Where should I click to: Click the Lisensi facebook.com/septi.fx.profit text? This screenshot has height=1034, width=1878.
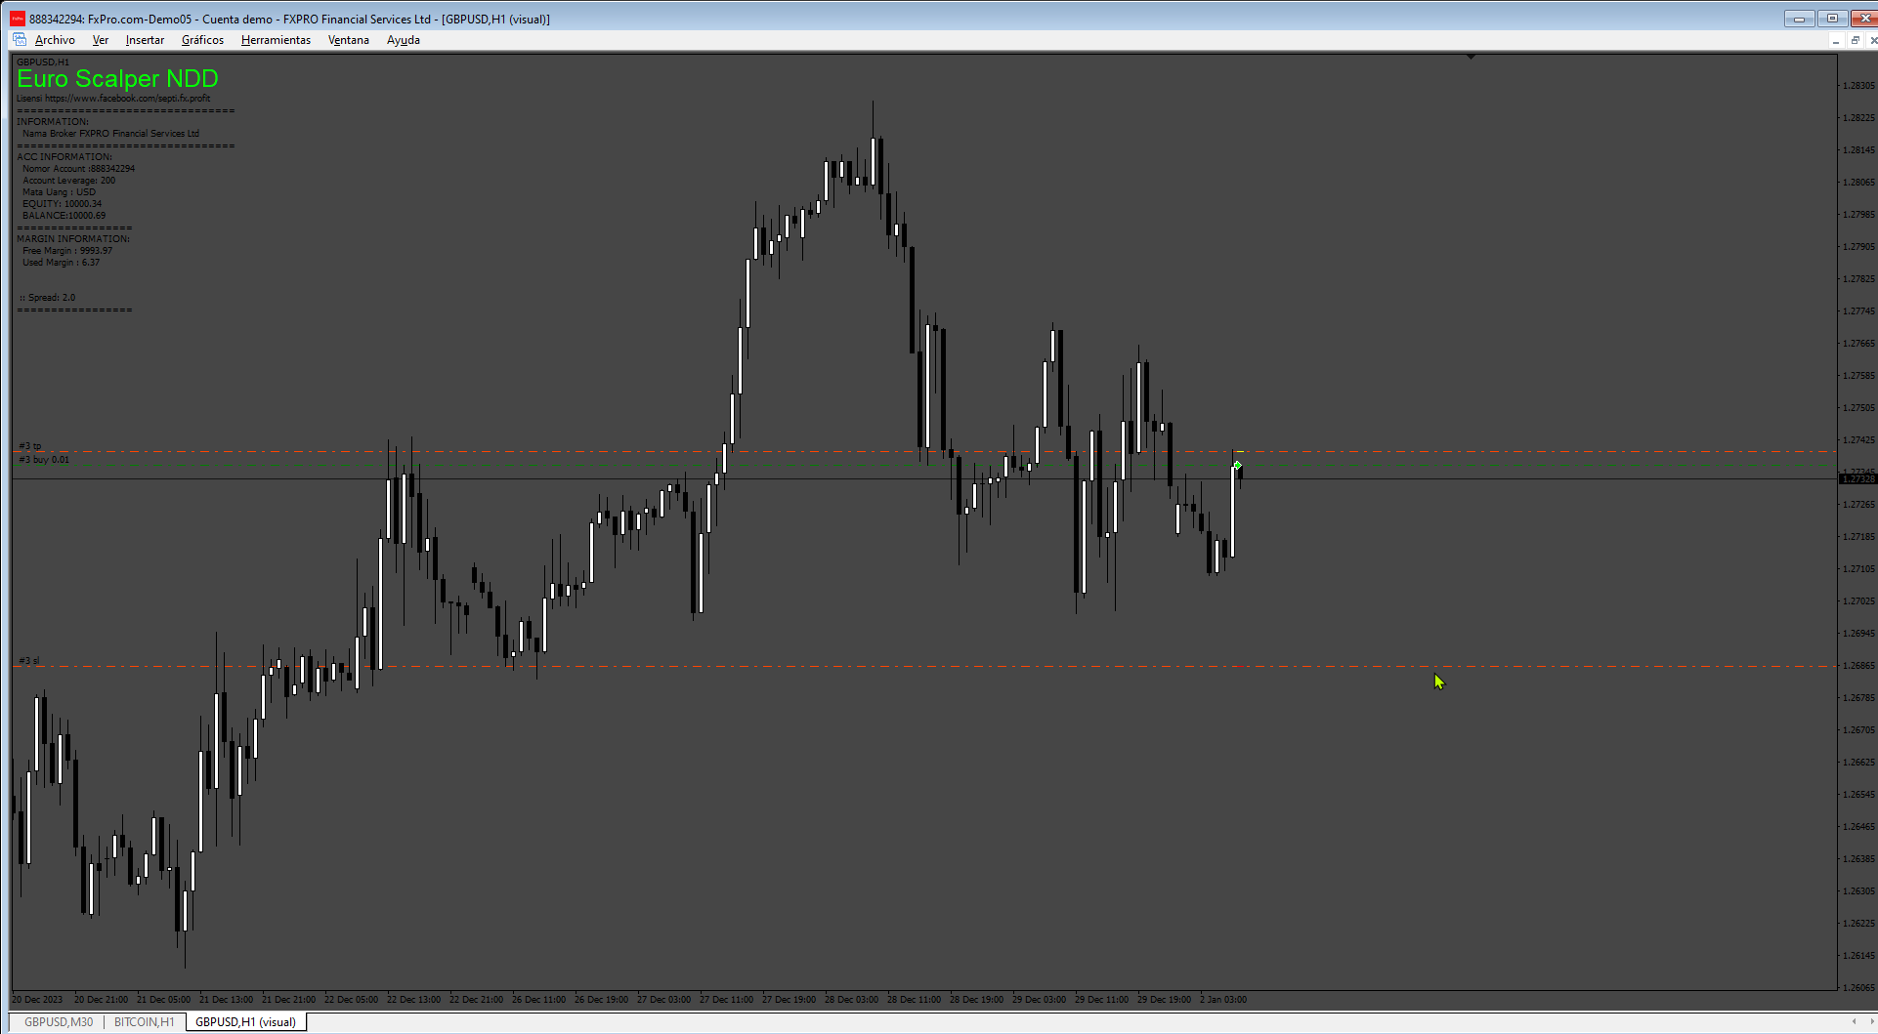pyautogui.click(x=113, y=99)
